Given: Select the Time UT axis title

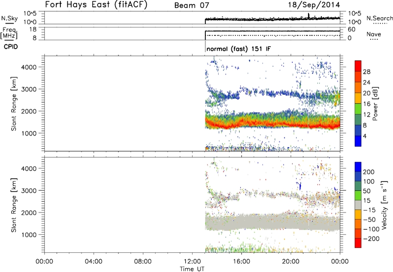Looking at the screenshot, I should [x=192, y=269].
